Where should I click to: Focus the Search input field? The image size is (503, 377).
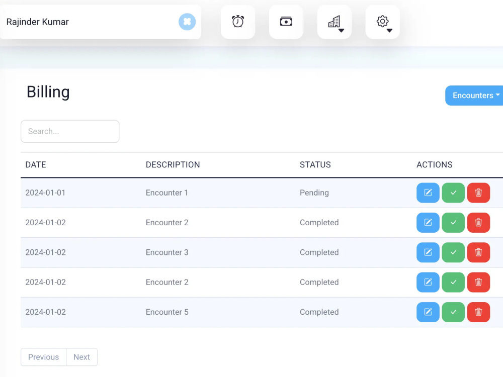70,131
